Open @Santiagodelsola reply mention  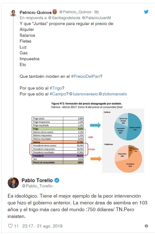[x=64, y=18]
